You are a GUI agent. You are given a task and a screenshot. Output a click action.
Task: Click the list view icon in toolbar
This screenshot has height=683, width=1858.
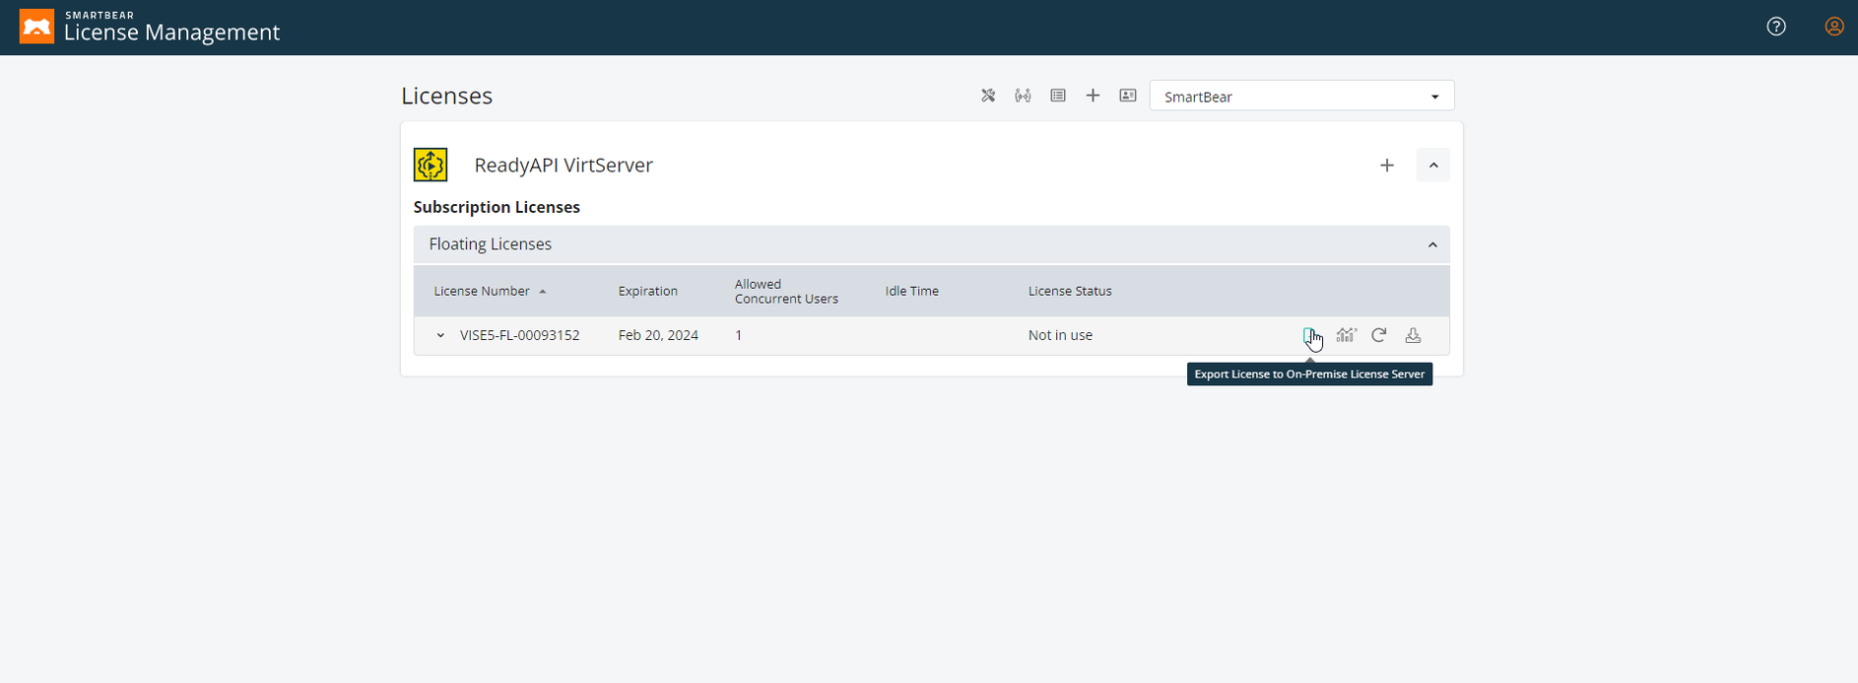pos(1058,96)
